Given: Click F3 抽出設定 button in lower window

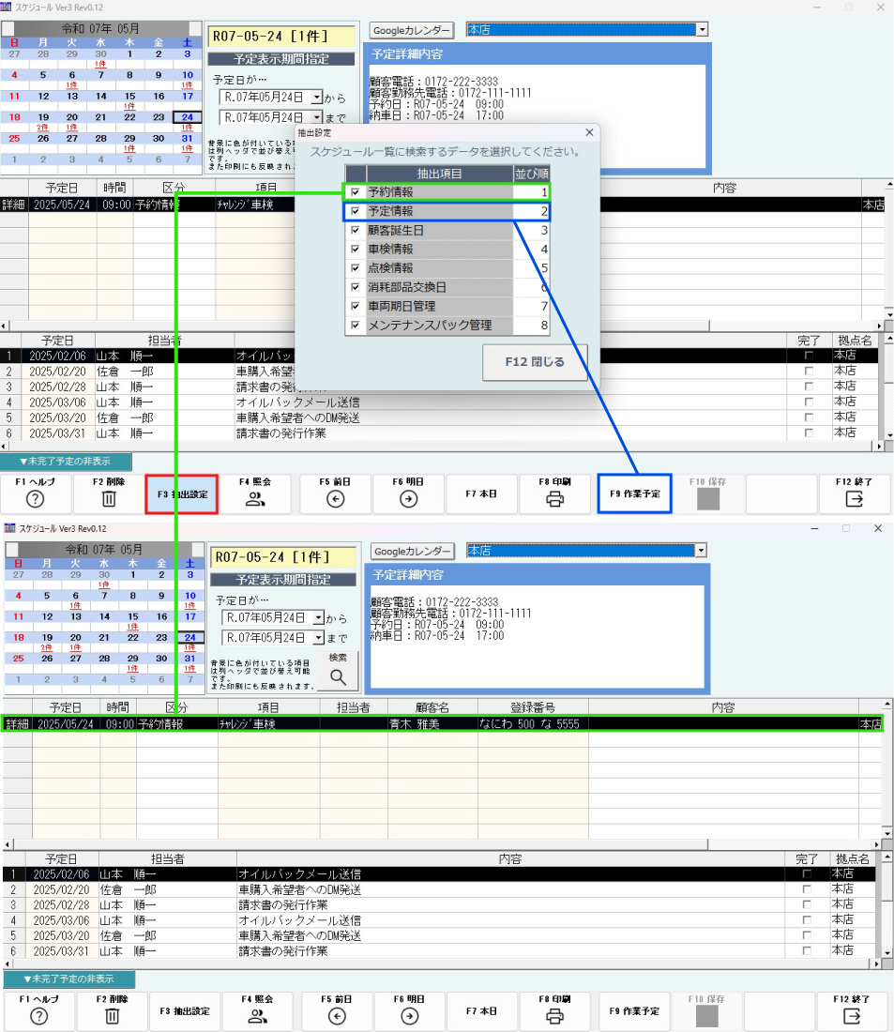Looking at the screenshot, I should pos(185,1011).
